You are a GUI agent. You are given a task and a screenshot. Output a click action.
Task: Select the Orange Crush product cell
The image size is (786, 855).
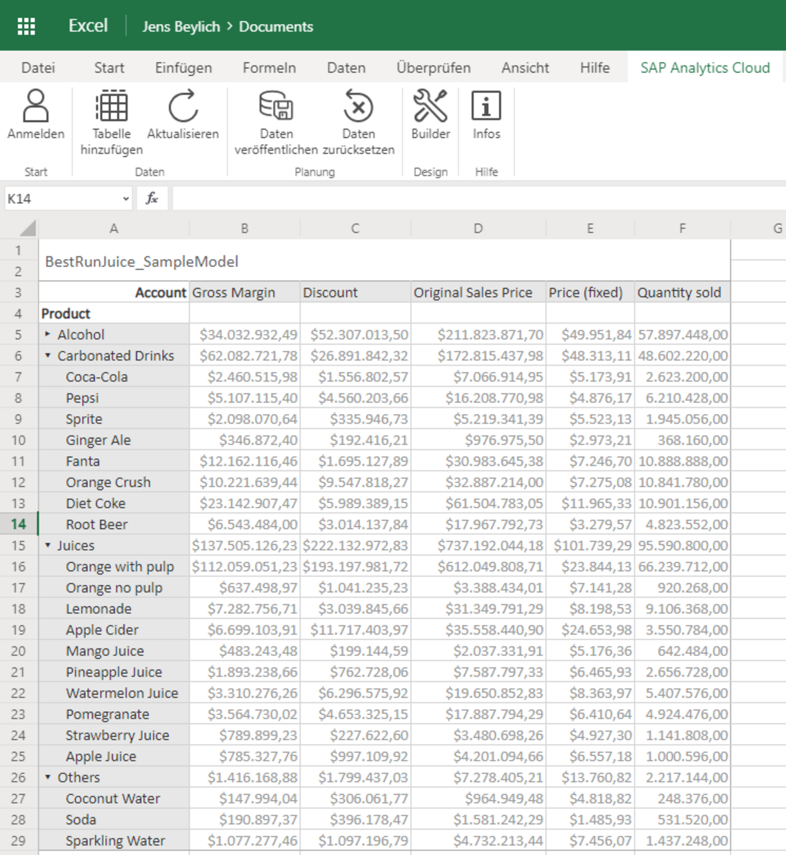coord(114,482)
